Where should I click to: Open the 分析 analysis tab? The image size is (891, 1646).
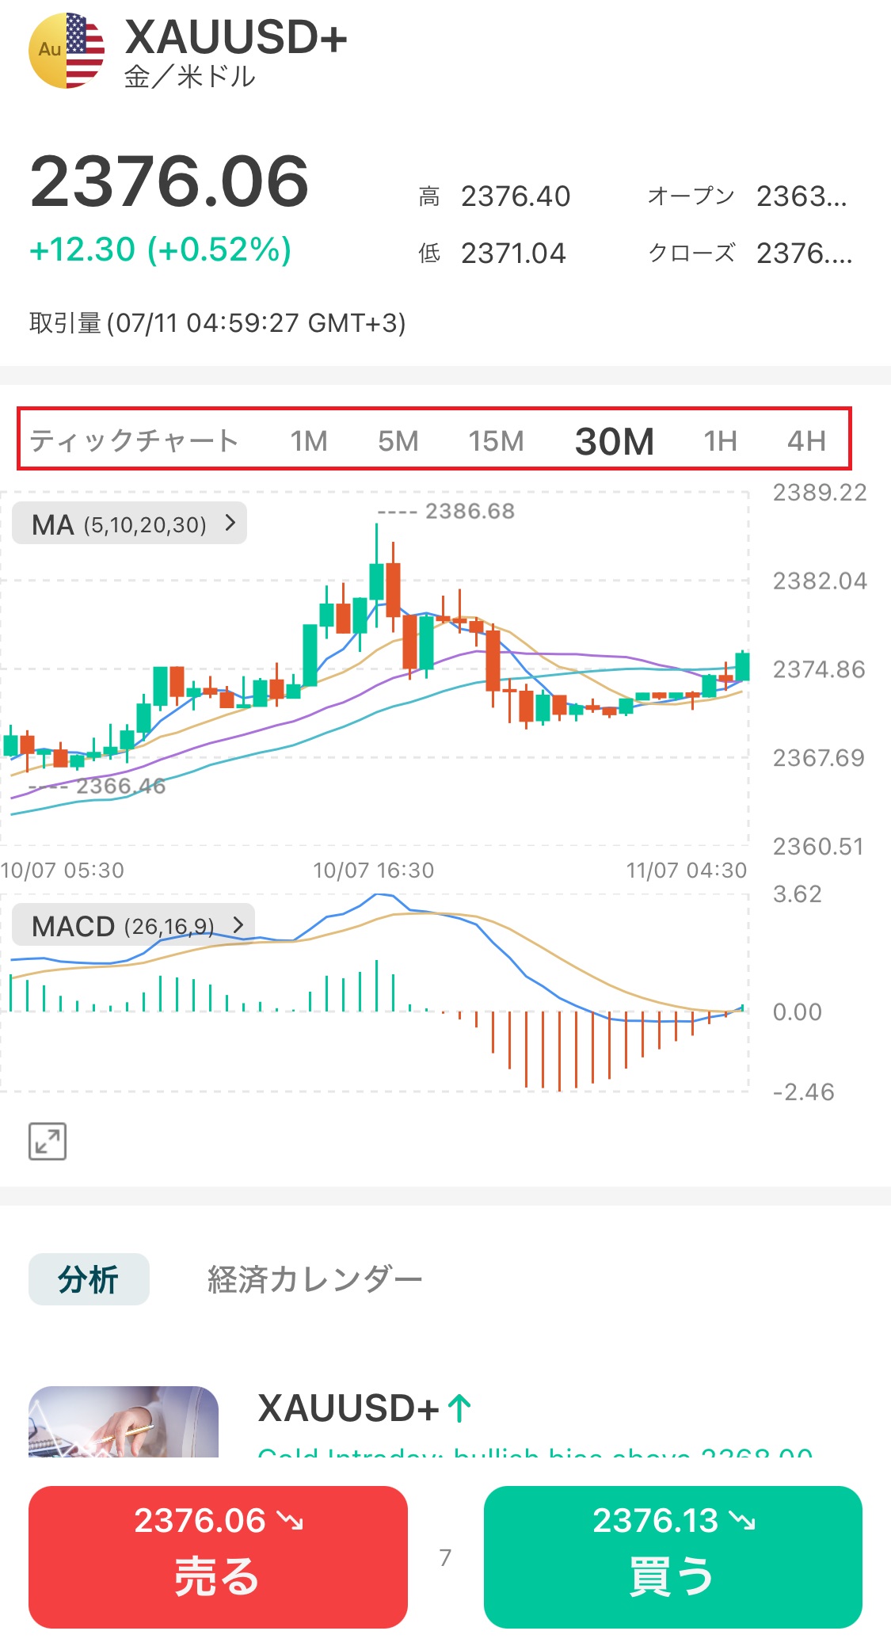[x=89, y=1278]
